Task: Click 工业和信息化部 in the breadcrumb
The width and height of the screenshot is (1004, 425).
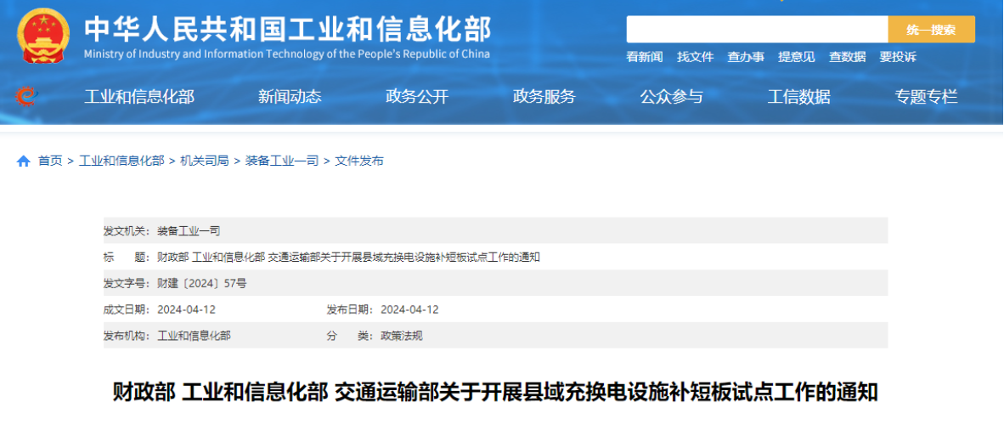Action: pos(121,161)
